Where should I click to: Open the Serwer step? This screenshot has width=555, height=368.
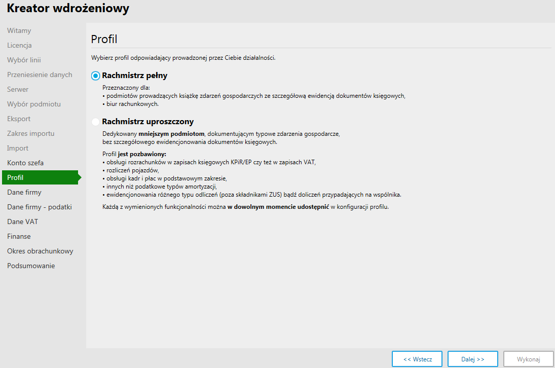[x=18, y=89]
